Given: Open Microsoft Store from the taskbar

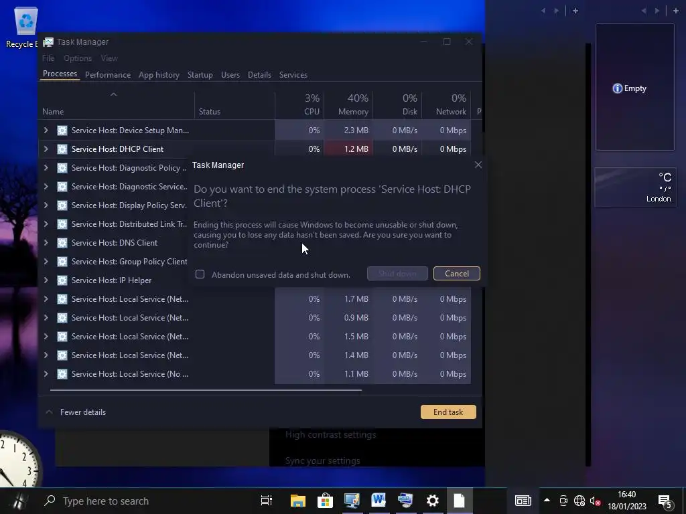Looking at the screenshot, I should click(x=325, y=501).
